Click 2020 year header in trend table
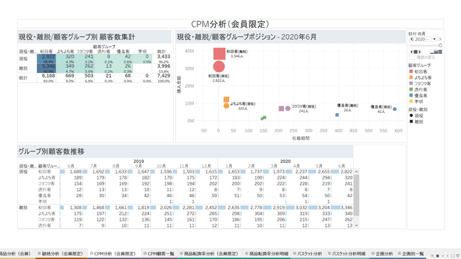Screen dimensions: 461x259 point(285,161)
